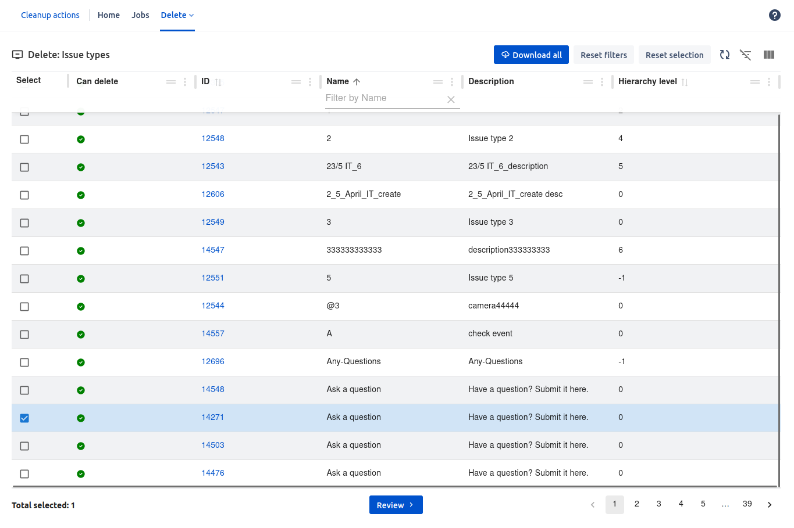Go to page 5
The height and width of the screenshot is (528, 794).
703,504
